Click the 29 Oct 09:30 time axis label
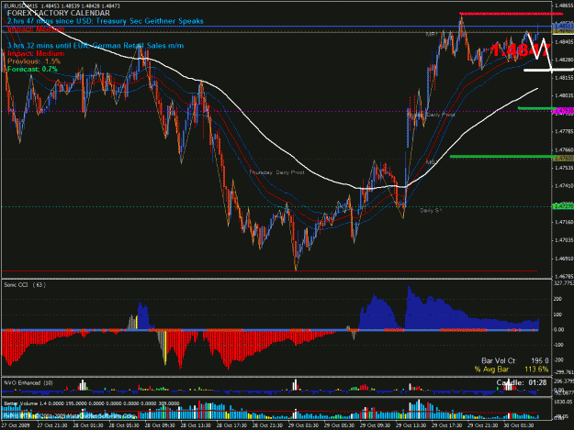574x430 pixels. (x=375, y=425)
